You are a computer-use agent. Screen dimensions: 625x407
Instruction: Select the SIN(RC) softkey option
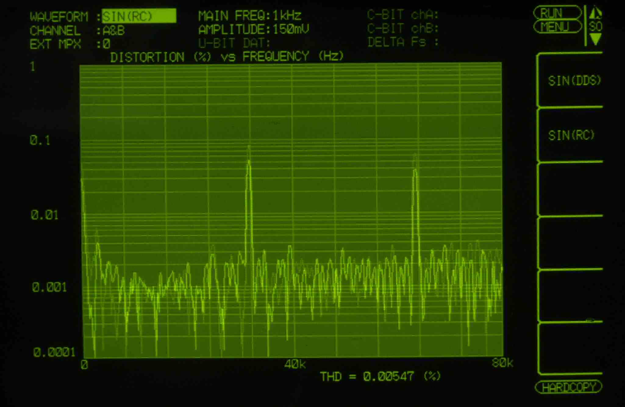click(x=571, y=135)
